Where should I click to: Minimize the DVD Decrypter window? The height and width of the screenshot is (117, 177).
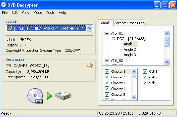[157, 5]
